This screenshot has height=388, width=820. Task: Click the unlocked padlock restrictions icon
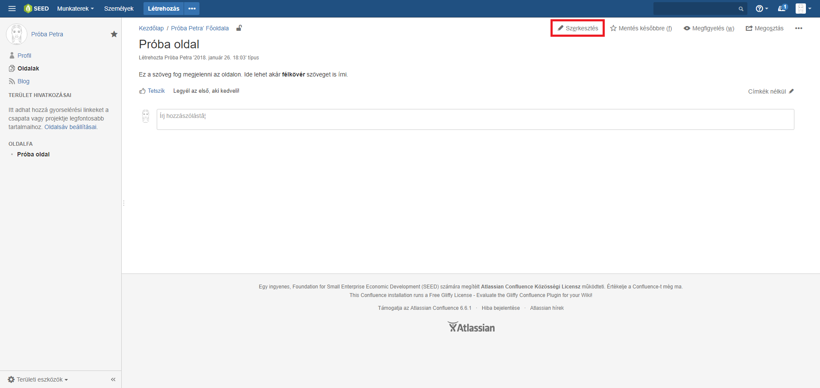tap(239, 28)
